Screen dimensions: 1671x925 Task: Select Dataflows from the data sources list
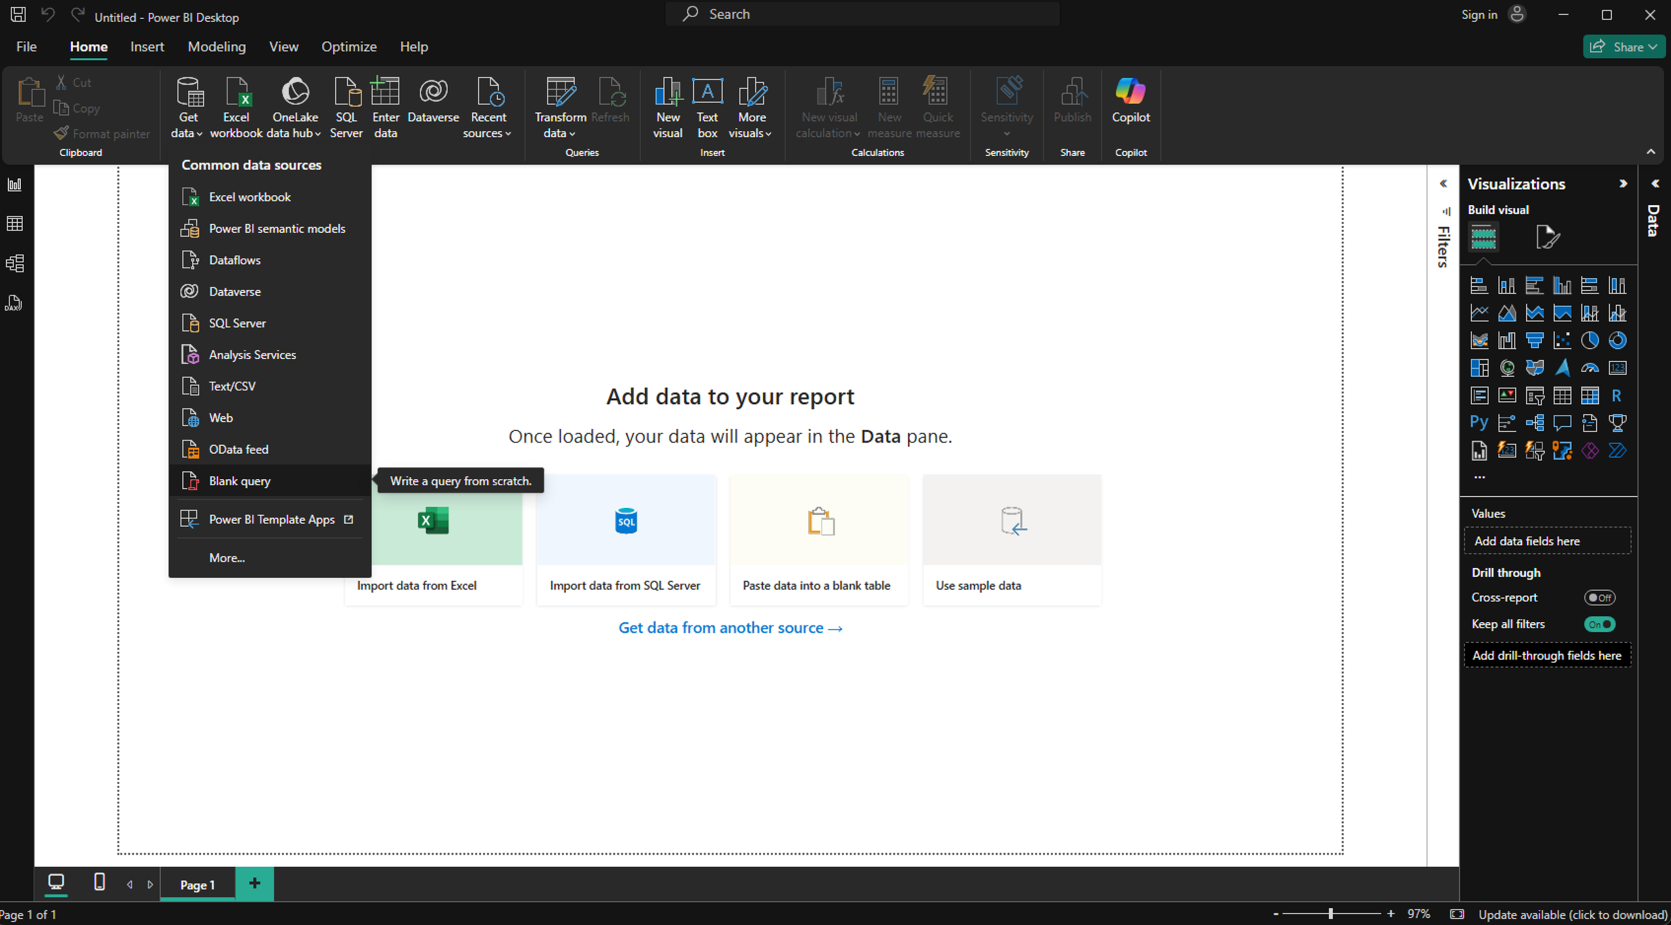click(x=270, y=260)
